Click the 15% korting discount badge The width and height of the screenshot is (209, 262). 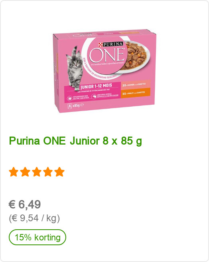point(37,237)
